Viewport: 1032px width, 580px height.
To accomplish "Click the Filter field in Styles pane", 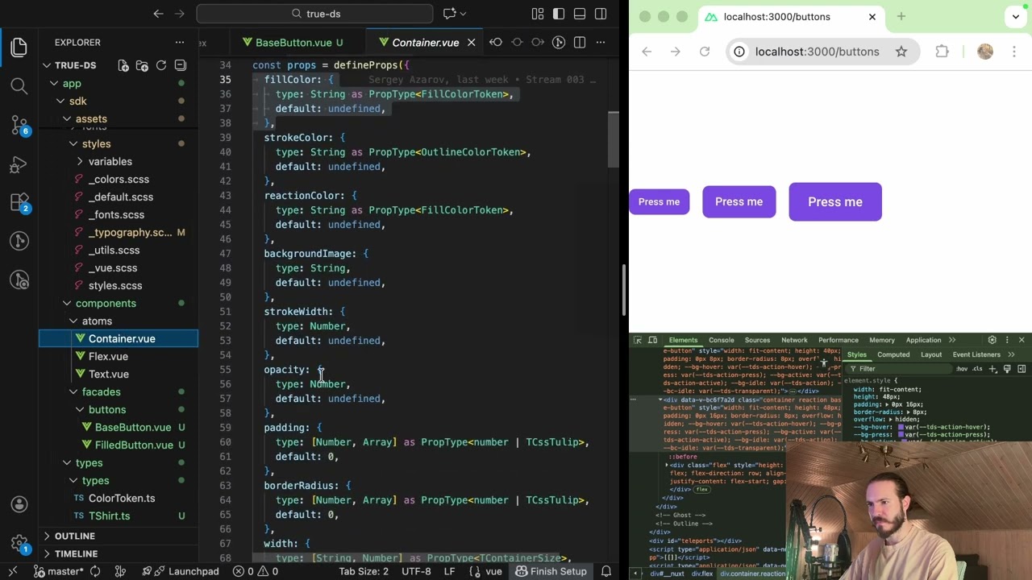I will point(899,369).
